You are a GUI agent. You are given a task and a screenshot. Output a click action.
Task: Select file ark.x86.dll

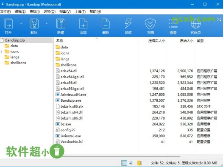tap(69, 83)
